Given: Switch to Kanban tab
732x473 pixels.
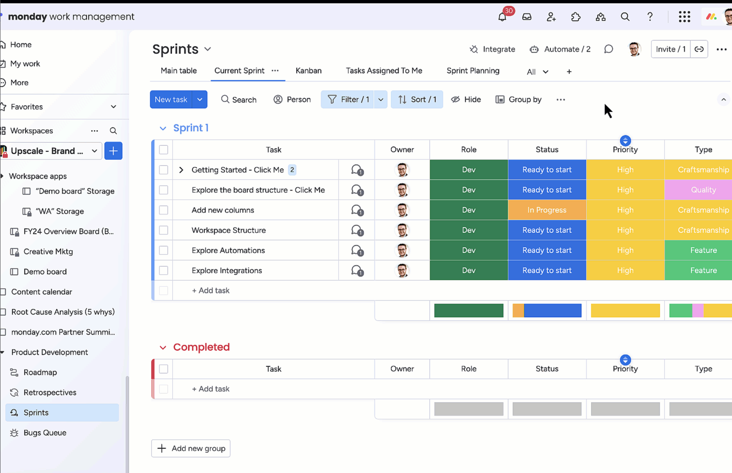Looking at the screenshot, I should [x=308, y=71].
